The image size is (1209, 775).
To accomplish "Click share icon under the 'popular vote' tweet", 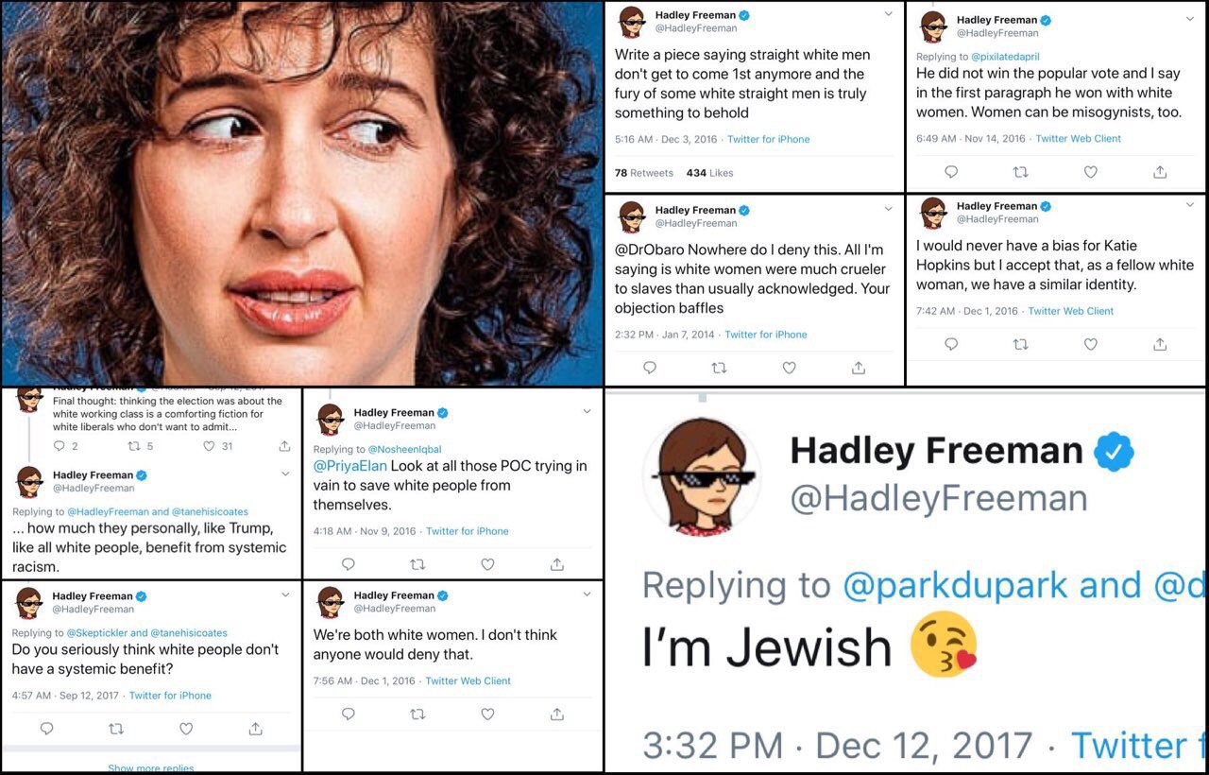I will 1160,172.
